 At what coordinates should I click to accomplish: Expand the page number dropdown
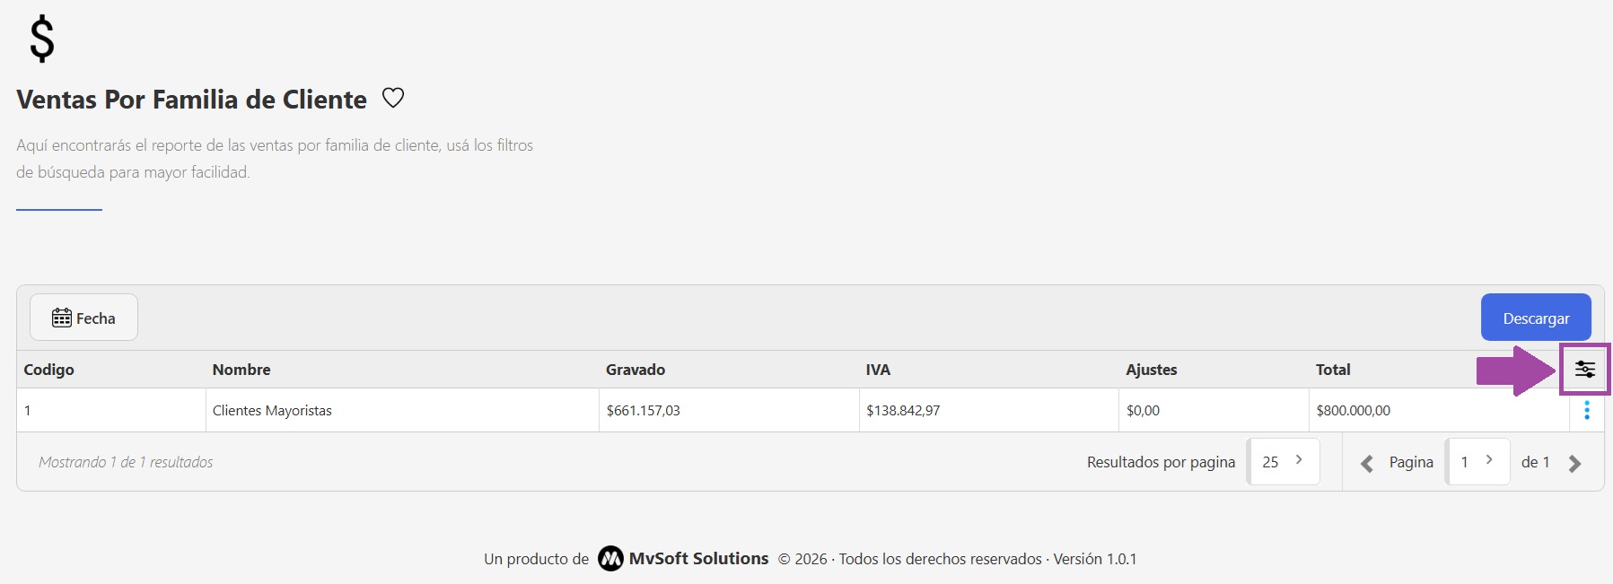click(x=1477, y=461)
